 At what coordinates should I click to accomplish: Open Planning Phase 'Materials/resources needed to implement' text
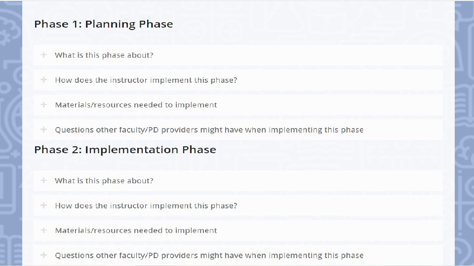136,105
